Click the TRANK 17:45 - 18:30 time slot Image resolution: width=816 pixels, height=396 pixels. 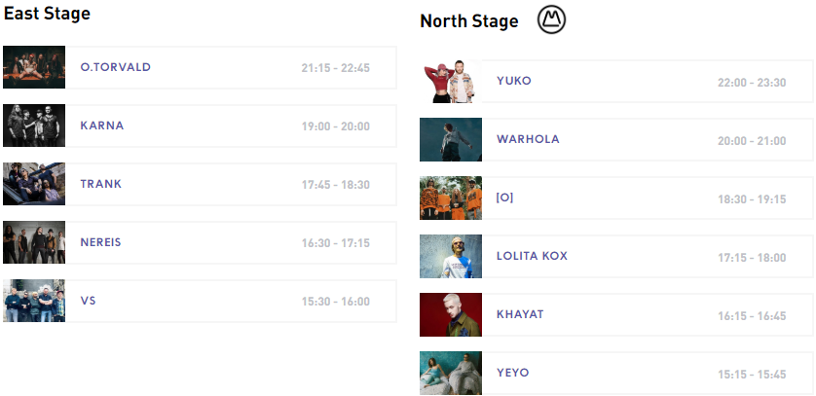pyautogui.click(x=335, y=185)
